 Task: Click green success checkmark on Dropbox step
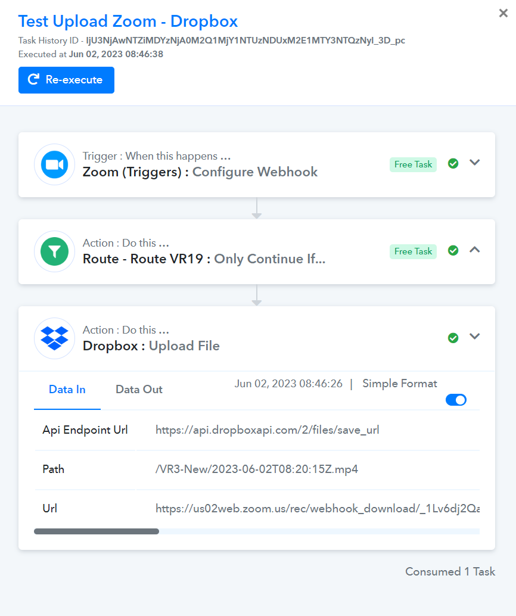pos(453,338)
